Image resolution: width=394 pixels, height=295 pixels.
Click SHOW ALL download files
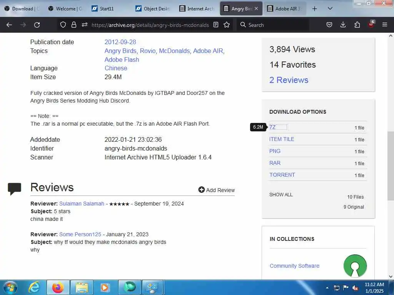pos(281,195)
